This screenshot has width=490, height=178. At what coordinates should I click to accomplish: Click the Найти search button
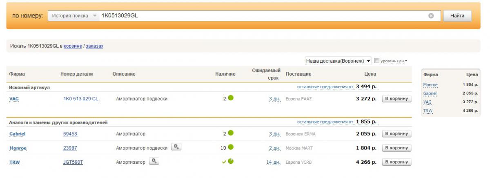coord(457,16)
